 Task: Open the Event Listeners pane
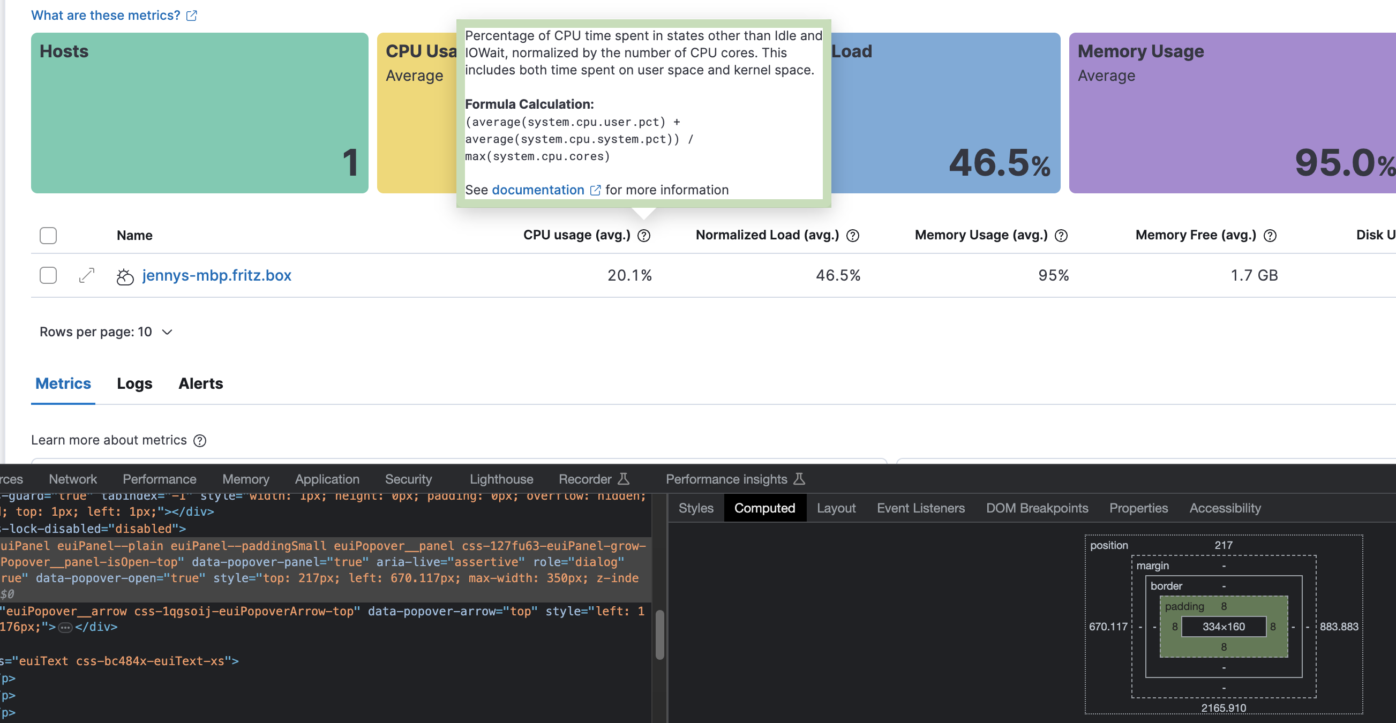tap(921, 508)
